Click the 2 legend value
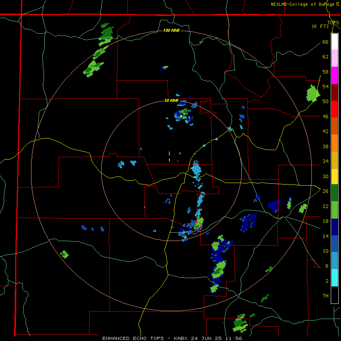This screenshot has height=341, width=341. click(327, 281)
